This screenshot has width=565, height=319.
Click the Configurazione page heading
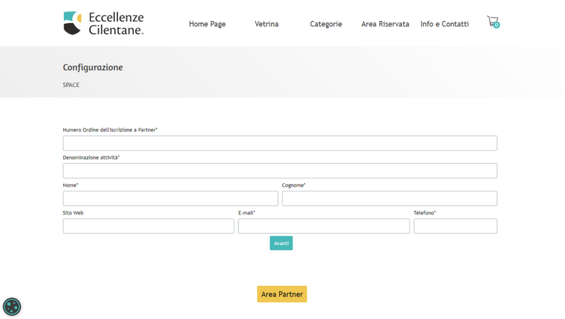pos(93,67)
